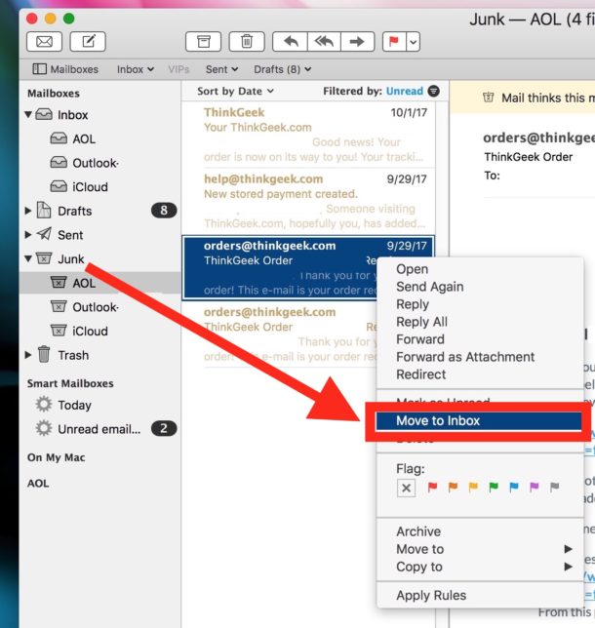Screen dimensions: 595x628
Task: Open the Unread email smart mailbox
Action: coord(99,429)
